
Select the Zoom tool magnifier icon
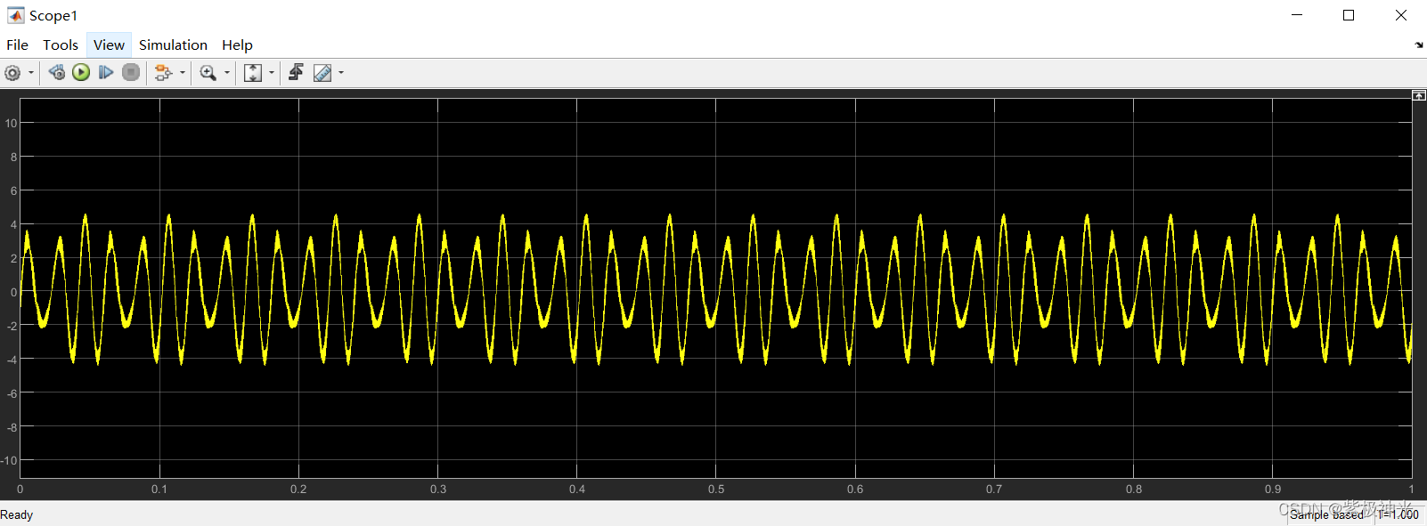(208, 73)
